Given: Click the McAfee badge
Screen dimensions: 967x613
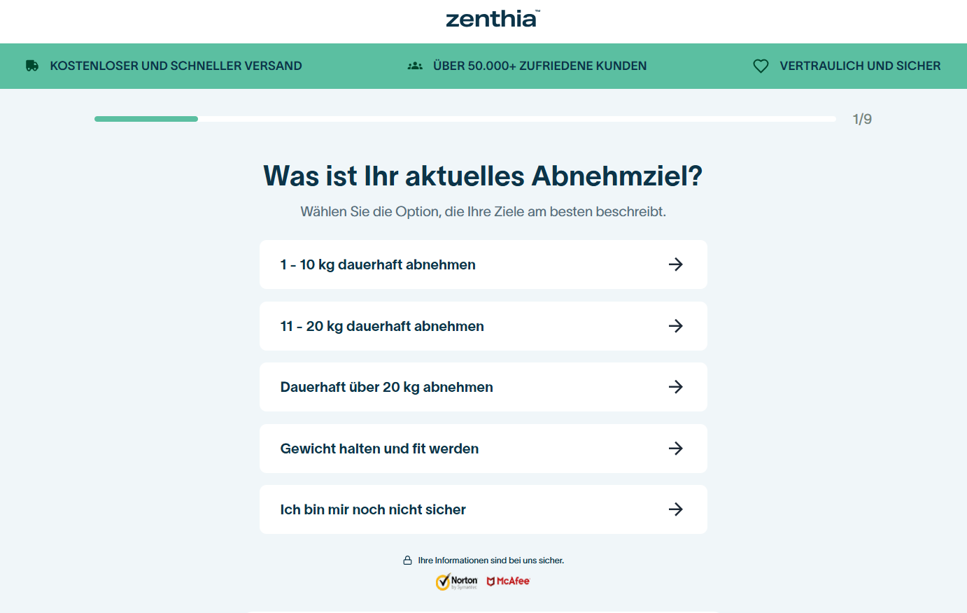Looking at the screenshot, I should coord(509,582).
